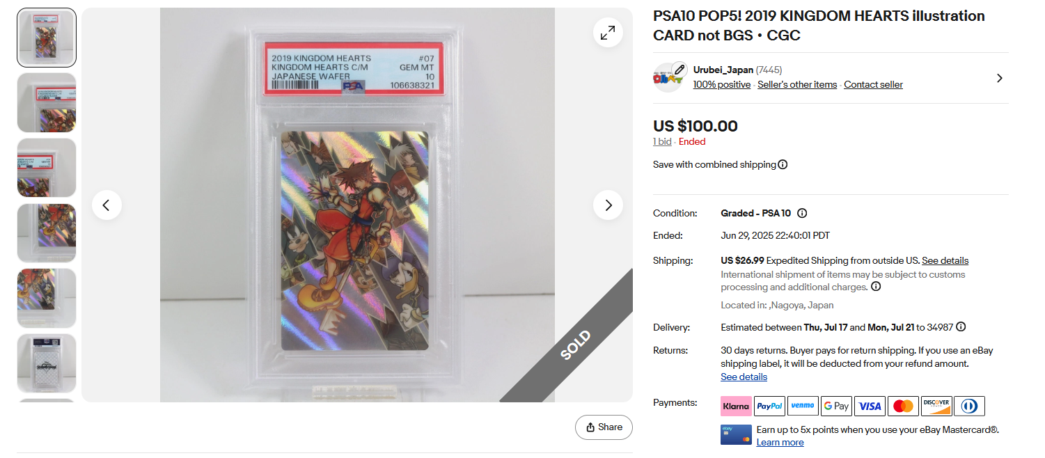Open the info icon beside Graded - PSA 10
The width and height of the screenshot is (1045, 458).
[x=802, y=214]
